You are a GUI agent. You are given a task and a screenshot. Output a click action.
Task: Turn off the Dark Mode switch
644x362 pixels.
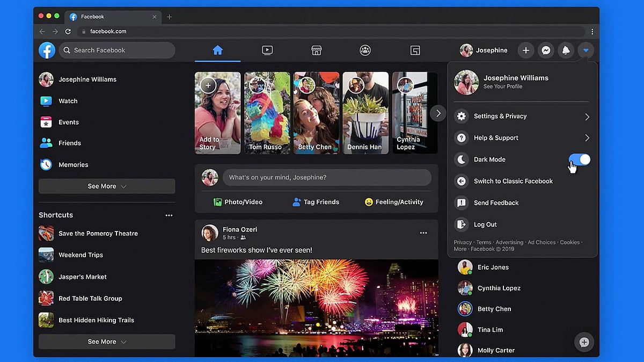tap(579, 160)
